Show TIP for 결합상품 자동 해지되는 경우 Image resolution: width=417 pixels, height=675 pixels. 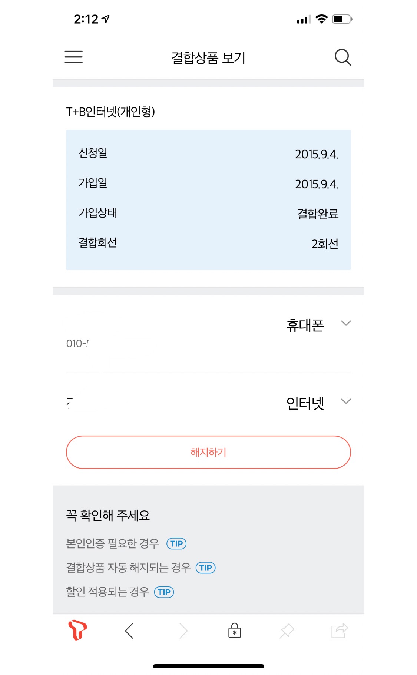pos(205,568)
